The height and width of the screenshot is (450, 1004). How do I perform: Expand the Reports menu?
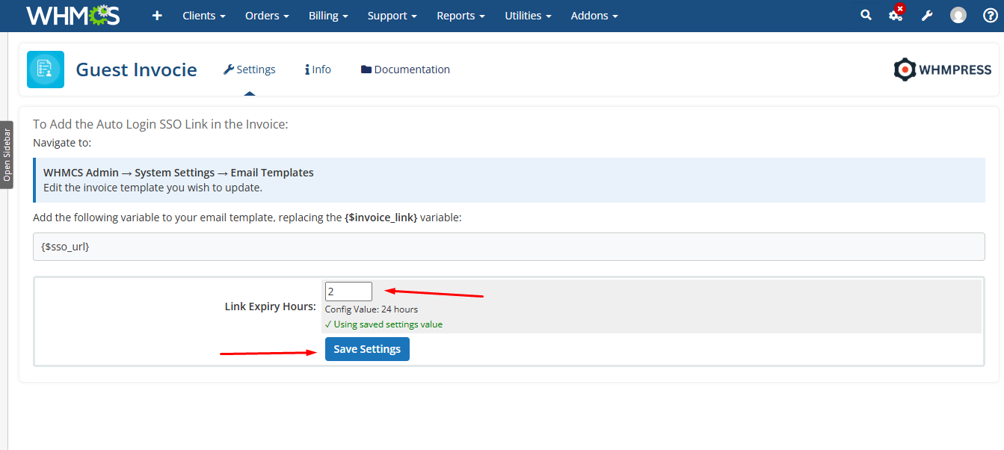pyautogui.click(x=461, y=16)
